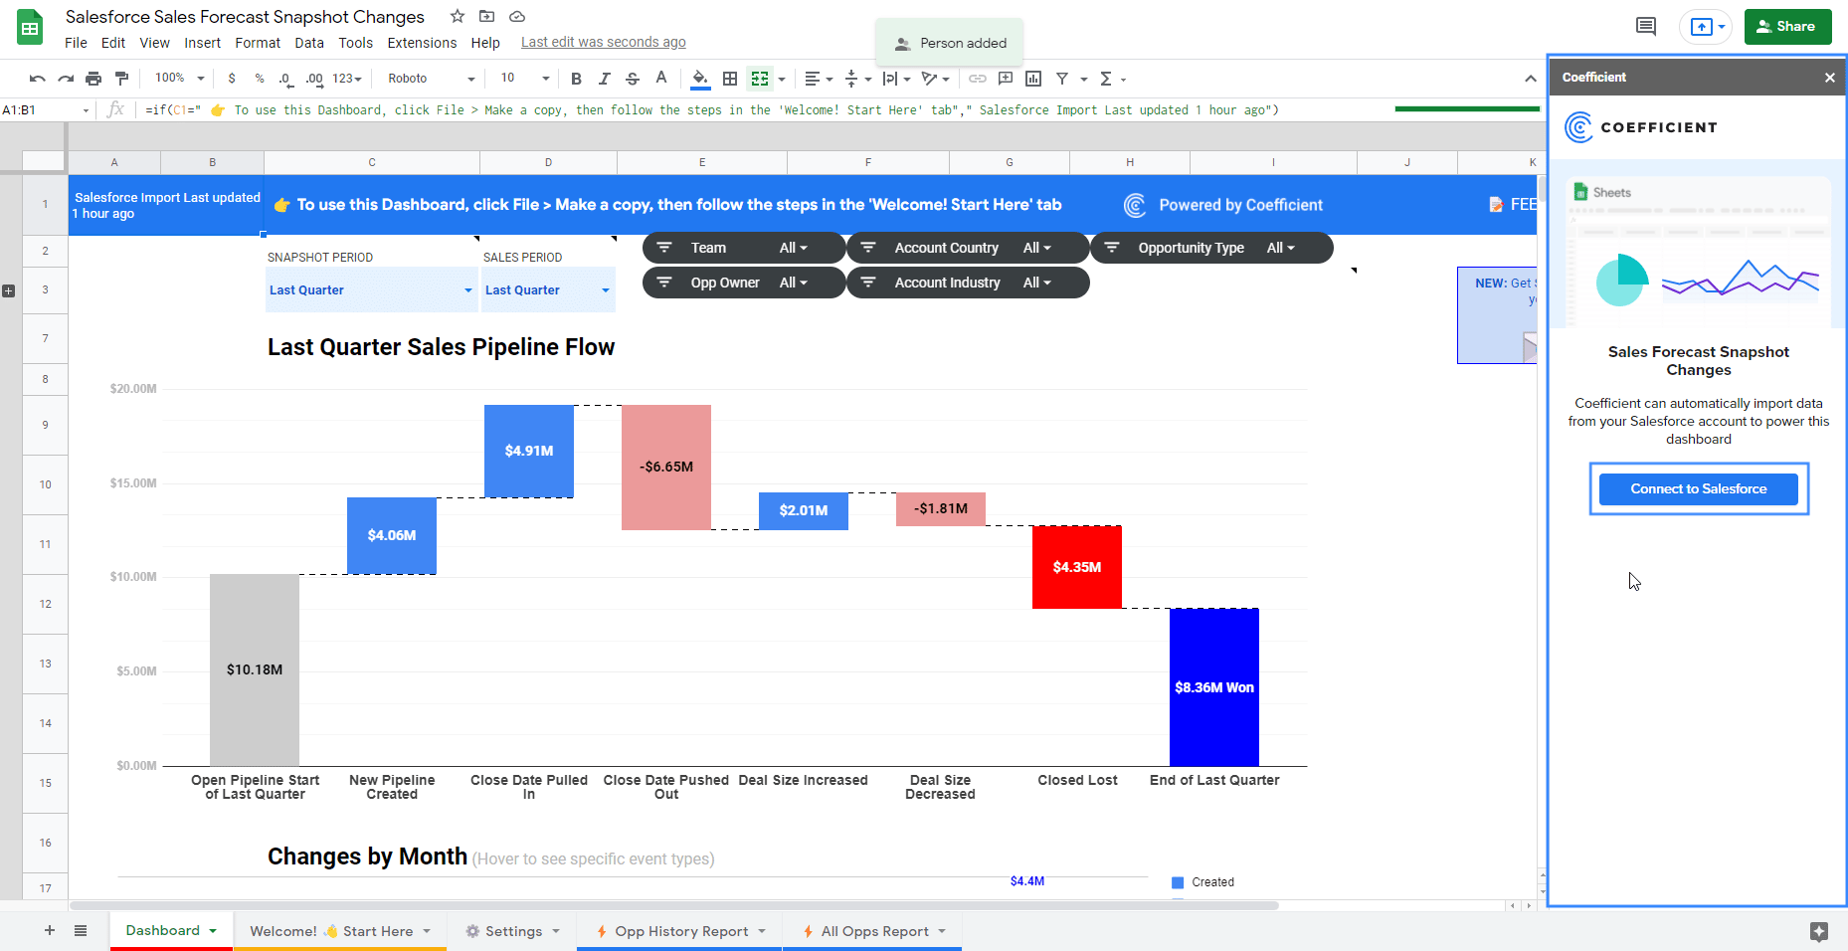The image size is (1848, 951).
Task: Click the Redo icon in the toolbar
Action: (x=66, y=79)
